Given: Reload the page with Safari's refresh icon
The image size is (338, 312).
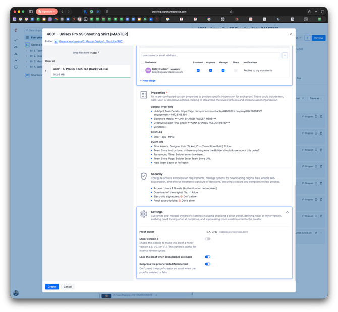Looking at the screenshot, I should (231, 12).
